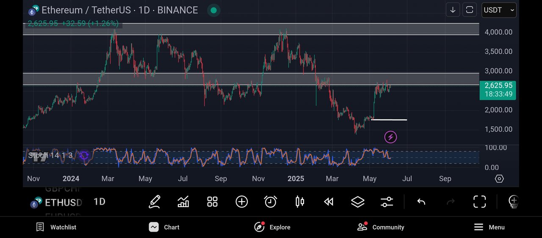Select the drawing pencil tool

tap(155, 202)
